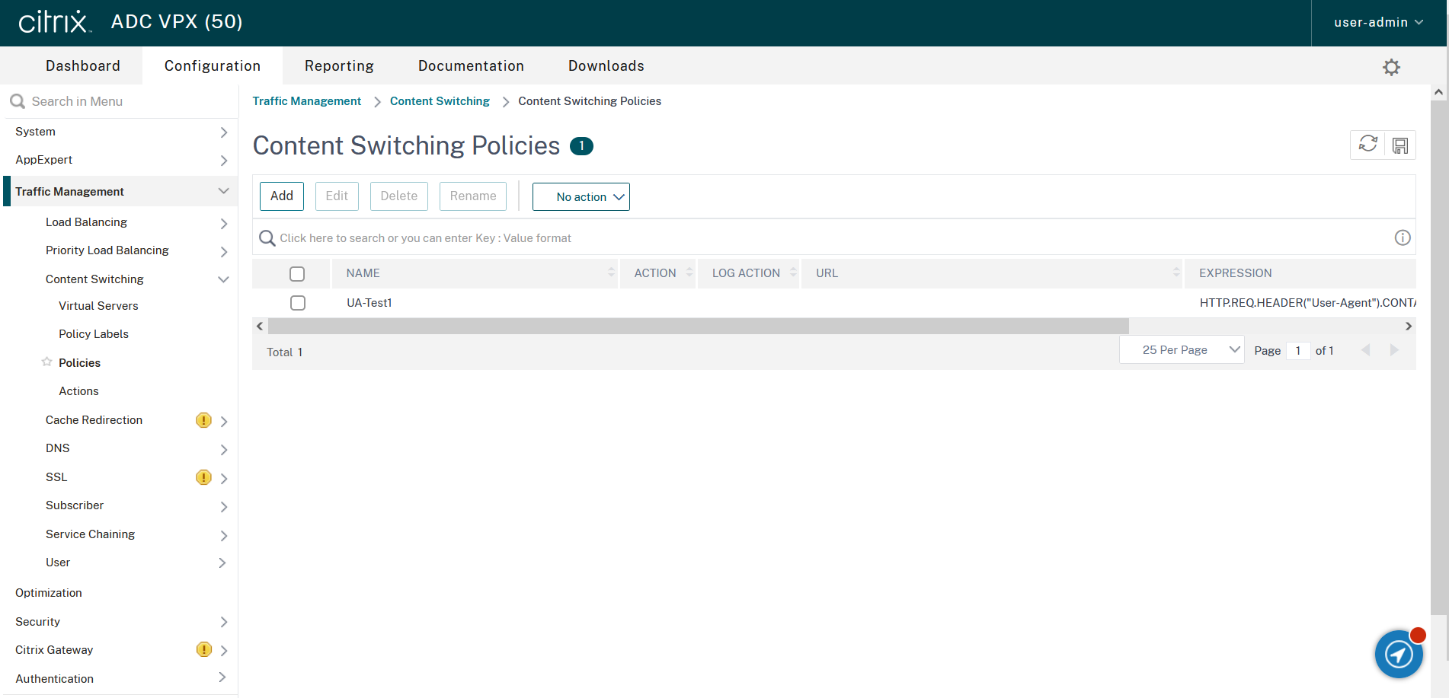Open Virtual Servers under Content Switching
Image resolution: width=1449 pixels, height=698 pixels.
tap(98, 306)
